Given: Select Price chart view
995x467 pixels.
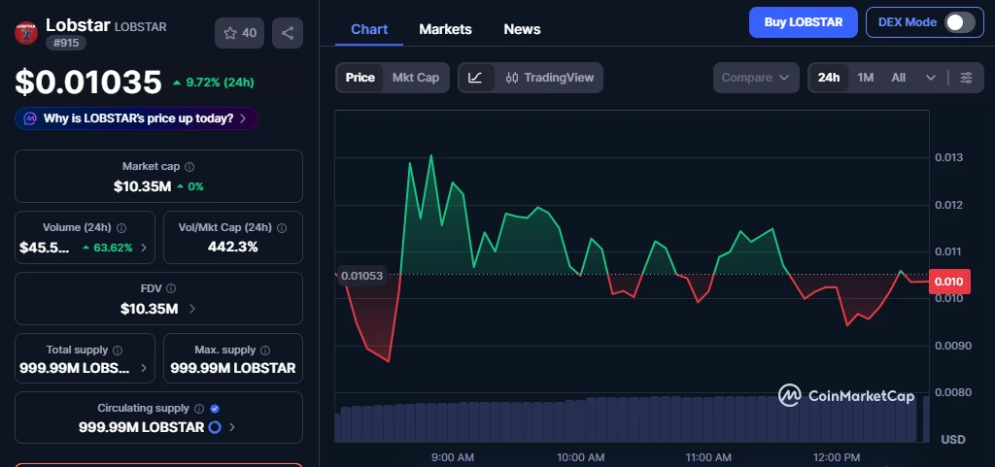Looking at the screenshot, I should (360, 78).
